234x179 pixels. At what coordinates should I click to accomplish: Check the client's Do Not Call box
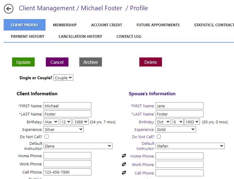pos(47,137)
